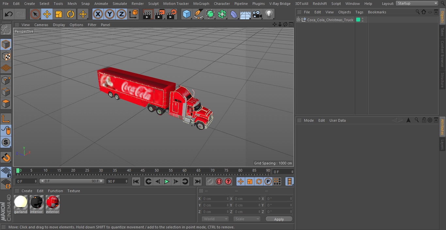The width and height of the screenshot is (446, 230).
Task: Expand the Coca_Cola_Christmas_Truck object tree
Action: pyautogui.click(x=298, y=20)
